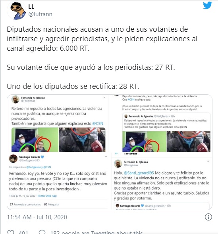Viewport: 218px width, 234px height.
Task: Like the tweet with the heart icon
Action: (x=11, y=232)
